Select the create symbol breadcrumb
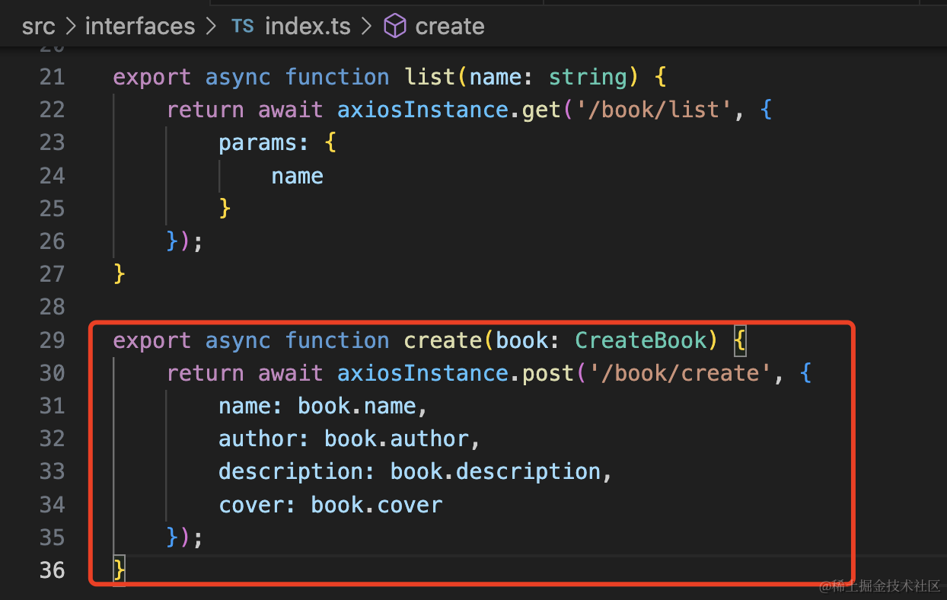This screenshot has height=600, width=947. pyautogui.click(x=450, y=27)
